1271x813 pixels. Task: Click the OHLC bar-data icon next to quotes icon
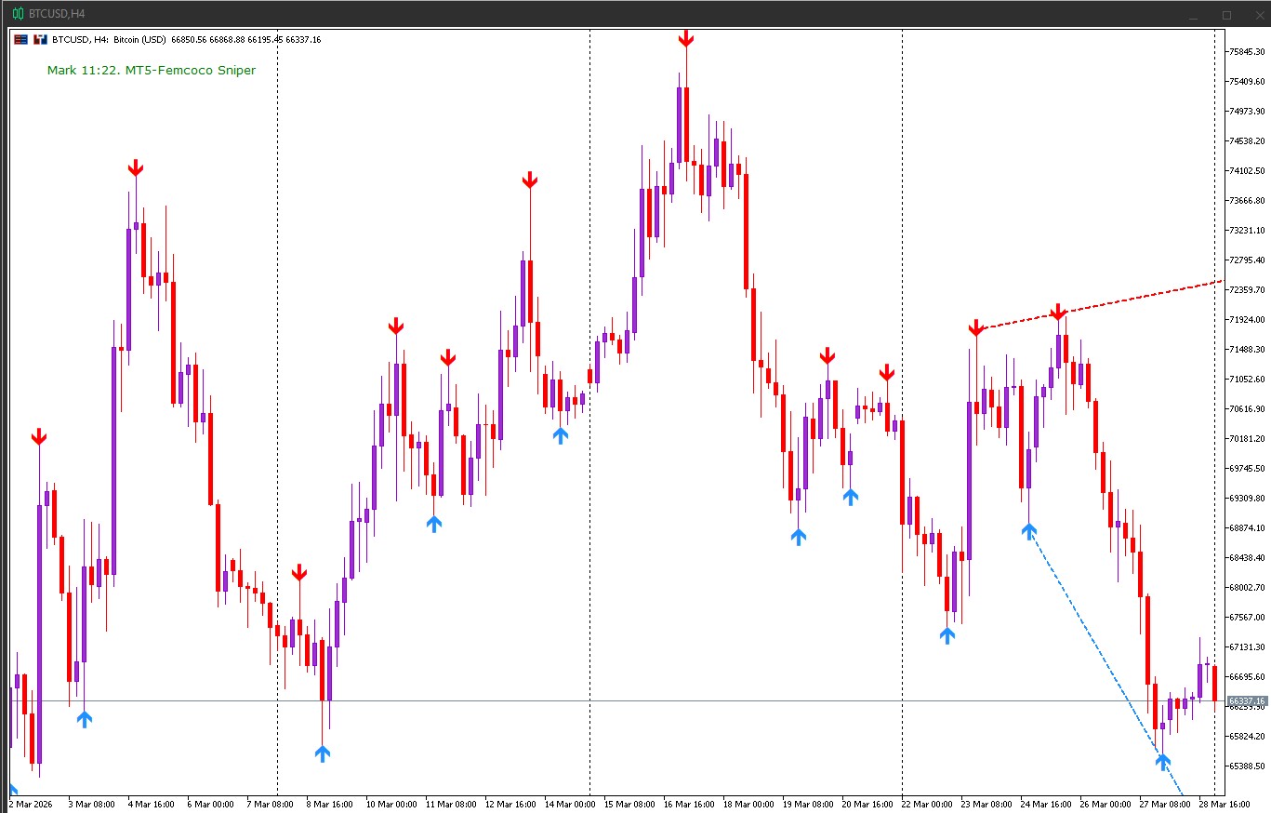point(39,39)
